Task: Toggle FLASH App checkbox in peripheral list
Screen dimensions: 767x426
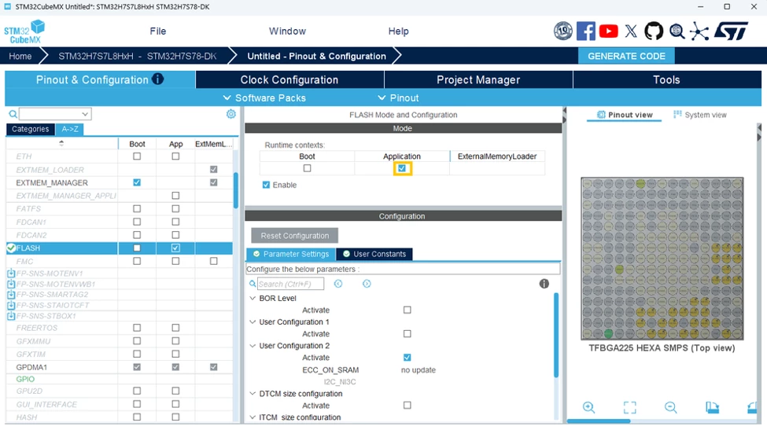Action: pos(175,248)
